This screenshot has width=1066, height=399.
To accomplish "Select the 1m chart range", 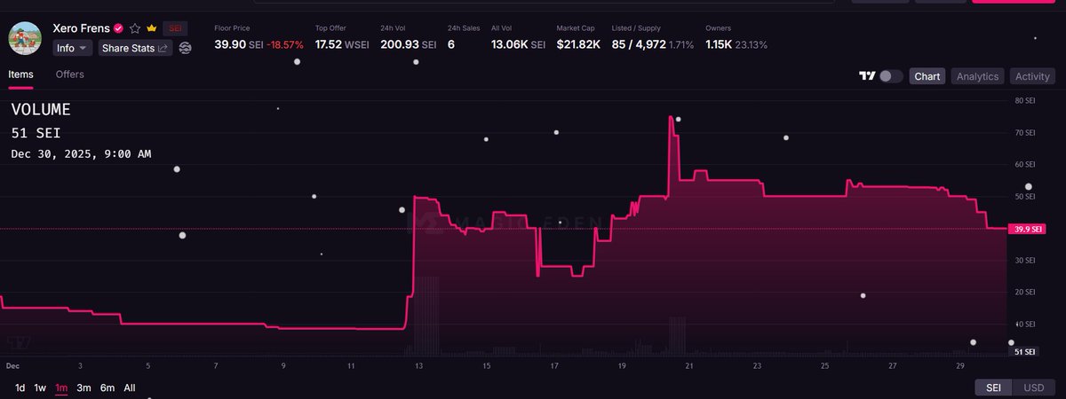I will coord(61,387).
